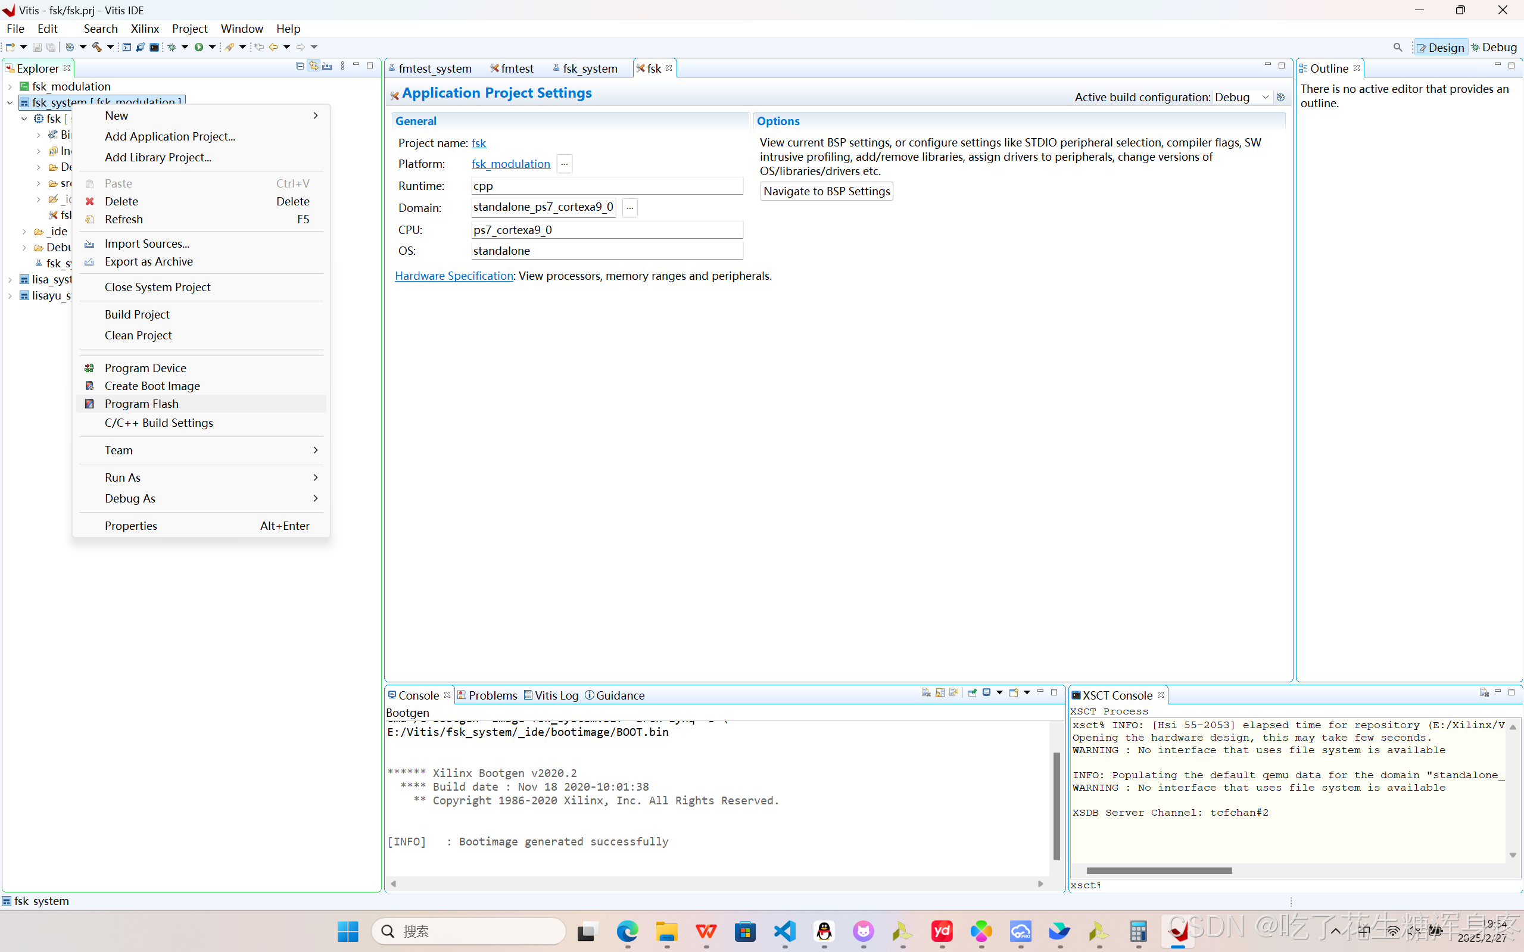Screen dimensions: 1524x952
Task: Toggle Pin Console button
Action: pos(973,692)
